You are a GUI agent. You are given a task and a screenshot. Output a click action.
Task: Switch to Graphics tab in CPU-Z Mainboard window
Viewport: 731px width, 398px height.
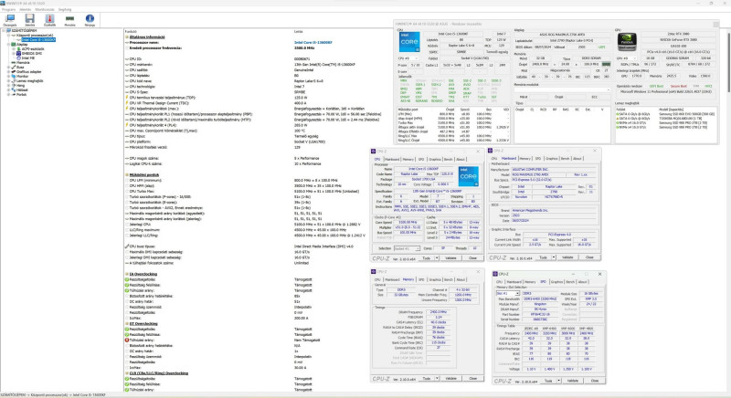pos(552,158)
